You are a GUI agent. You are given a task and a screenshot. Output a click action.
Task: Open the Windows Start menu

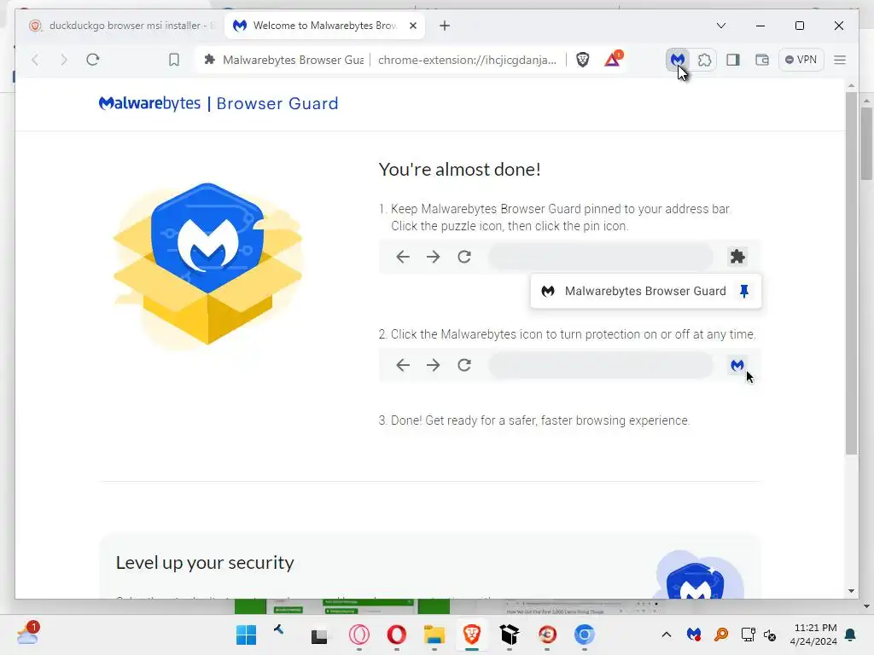point(246,635)
